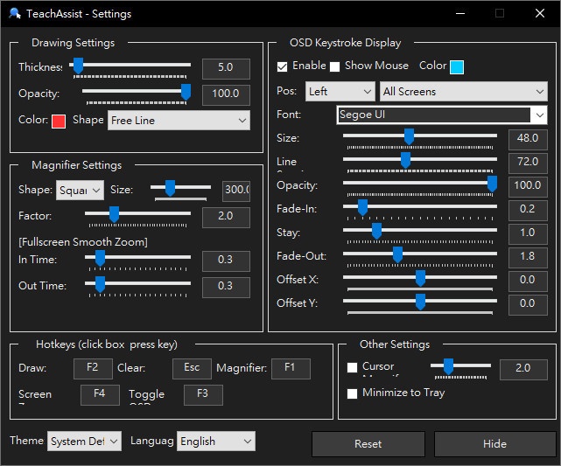
Task: Click the Stay slider handle
Action: [x=376, y=231]
